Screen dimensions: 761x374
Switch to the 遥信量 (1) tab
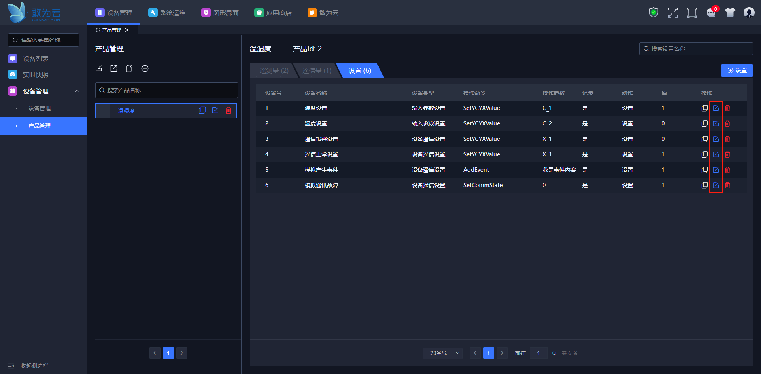click(x=317, y=71)
